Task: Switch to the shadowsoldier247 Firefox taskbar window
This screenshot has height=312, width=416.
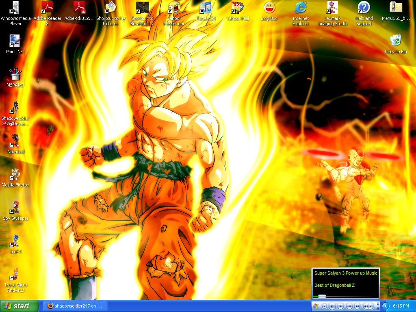Action: point(75,306)
